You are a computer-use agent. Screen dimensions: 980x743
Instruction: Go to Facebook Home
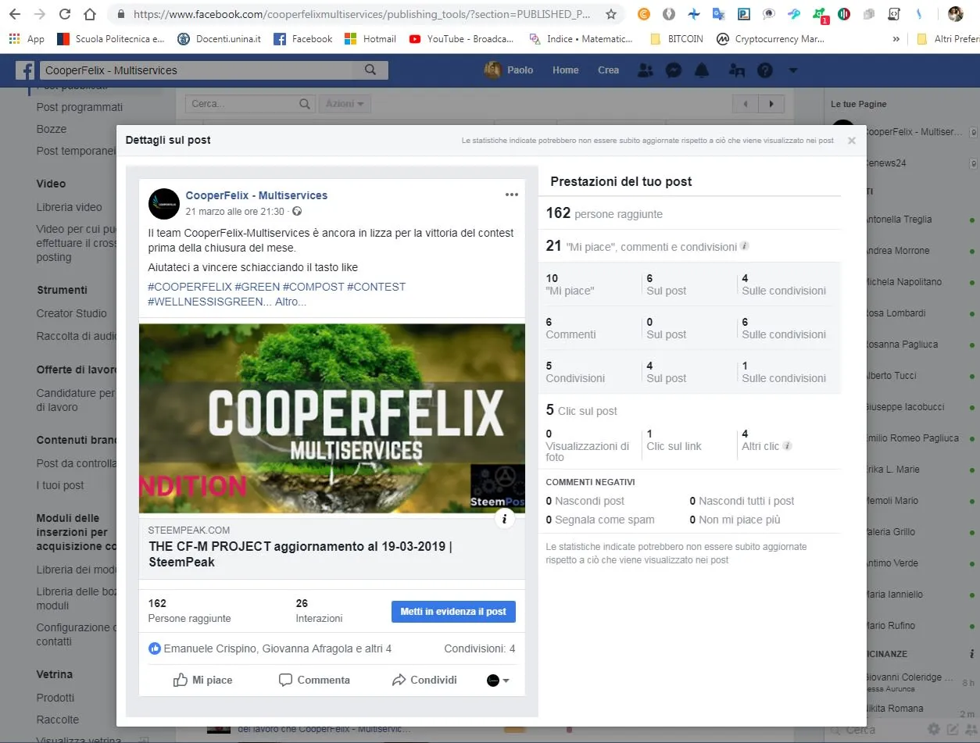coord(566,70)
